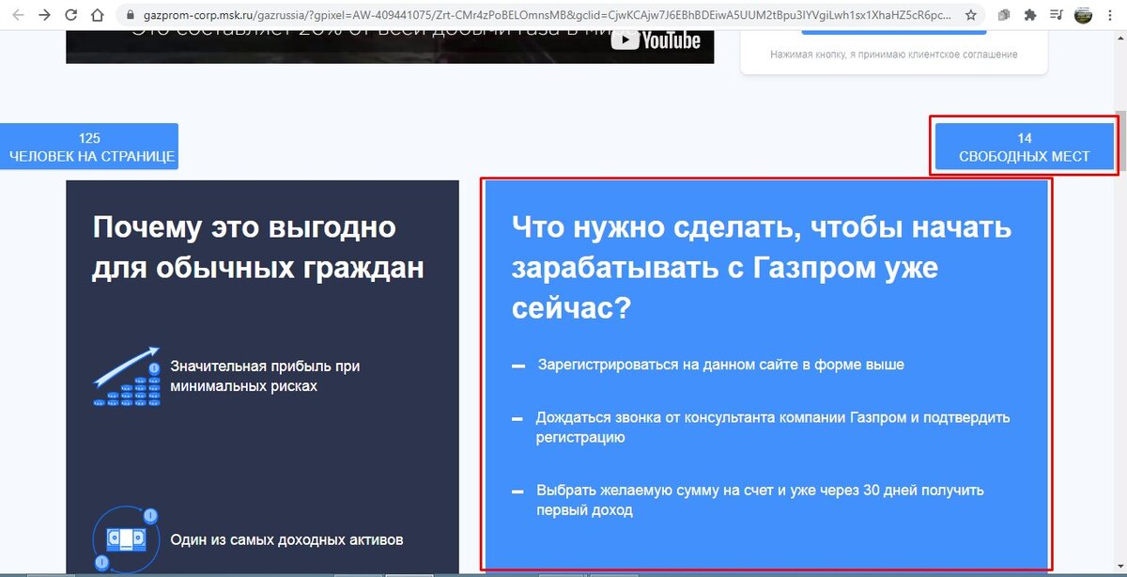
Task: Click the dark panel titled "Почему это выгодно"
Action: pyautogui.click(x=261, y=376)
